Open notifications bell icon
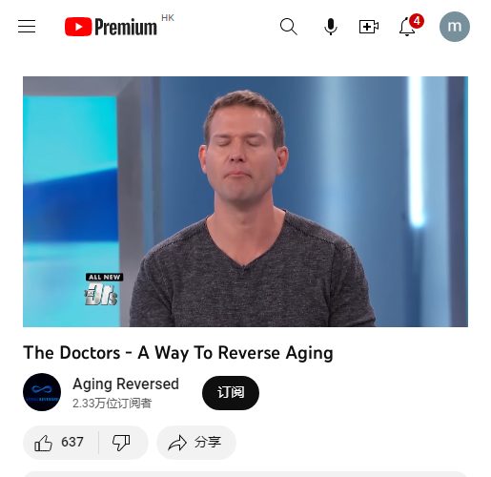Viewport: 491px width, 477px height. coord(407,27)
